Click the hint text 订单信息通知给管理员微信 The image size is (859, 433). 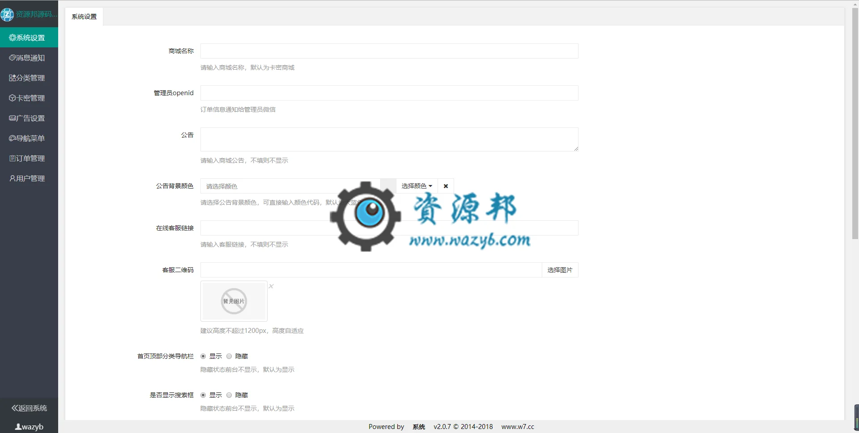238,109
